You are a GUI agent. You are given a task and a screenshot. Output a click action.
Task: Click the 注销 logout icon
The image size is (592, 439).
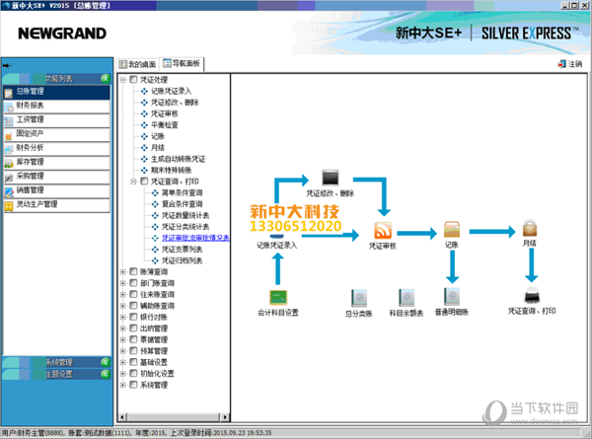coord(561,64)
